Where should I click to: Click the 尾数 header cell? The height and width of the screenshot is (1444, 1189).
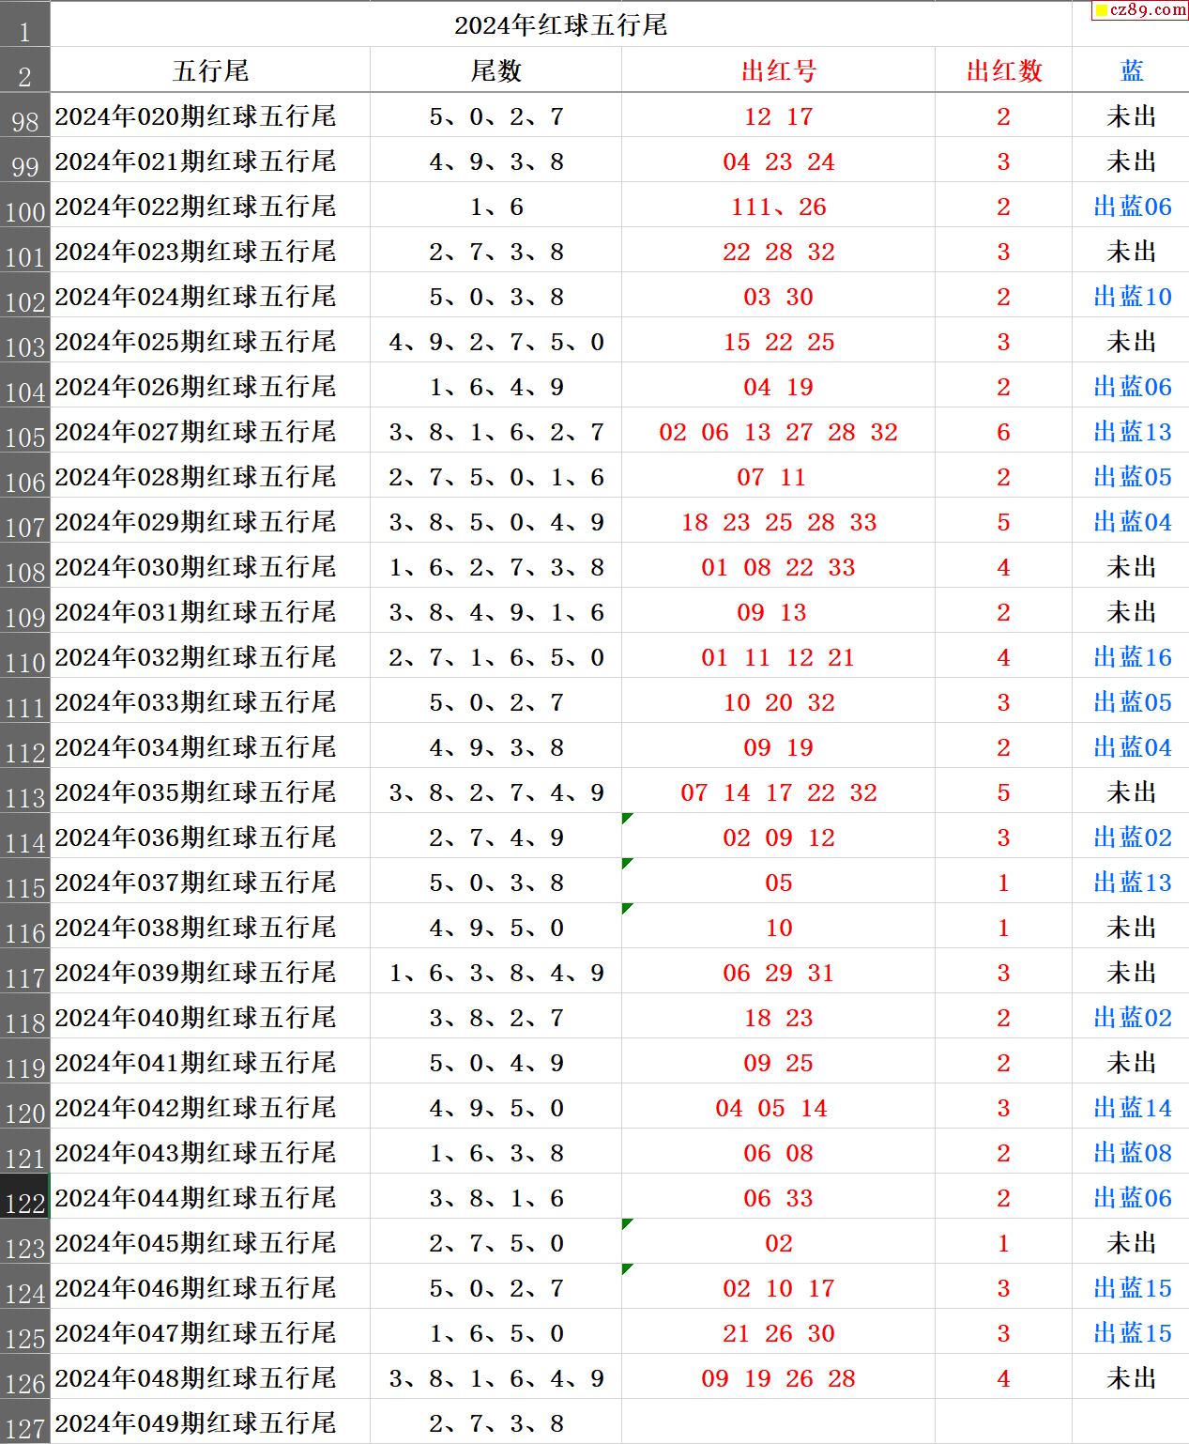495,71
